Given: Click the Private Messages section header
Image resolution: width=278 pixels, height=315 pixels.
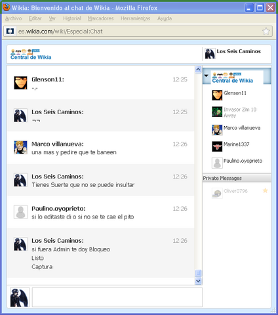Looking at the screenshot, I should [237, 178].
